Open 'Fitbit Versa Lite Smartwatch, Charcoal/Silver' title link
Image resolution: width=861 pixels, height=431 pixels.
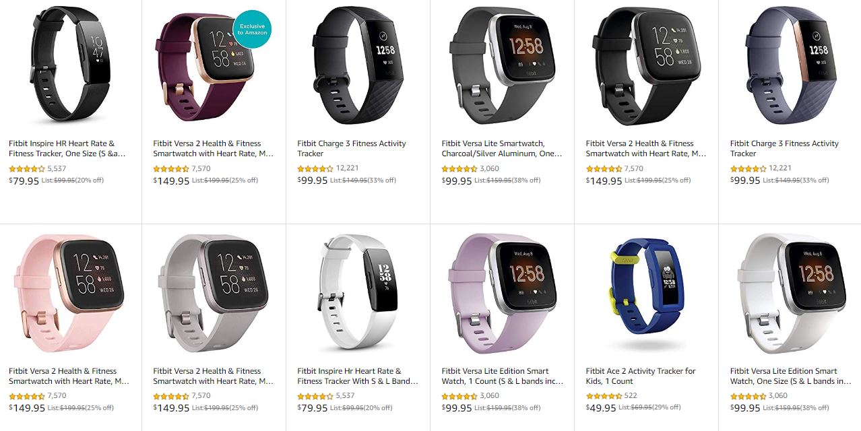tap(502, 148)
